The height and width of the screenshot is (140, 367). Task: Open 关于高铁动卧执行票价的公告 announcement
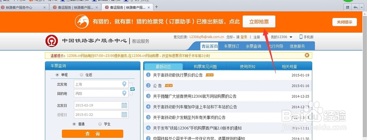(178, 75)
